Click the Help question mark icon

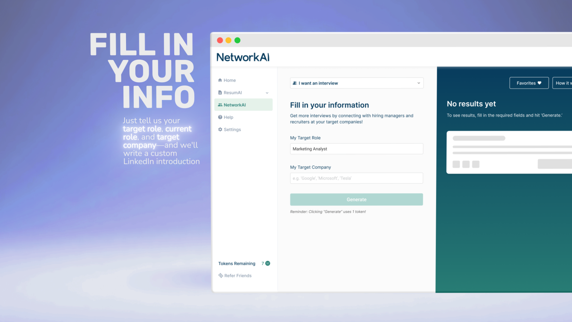point(220,117)
